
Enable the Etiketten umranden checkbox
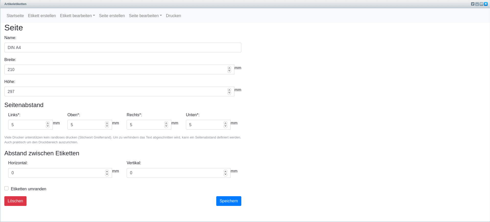[x=6, y=188]
